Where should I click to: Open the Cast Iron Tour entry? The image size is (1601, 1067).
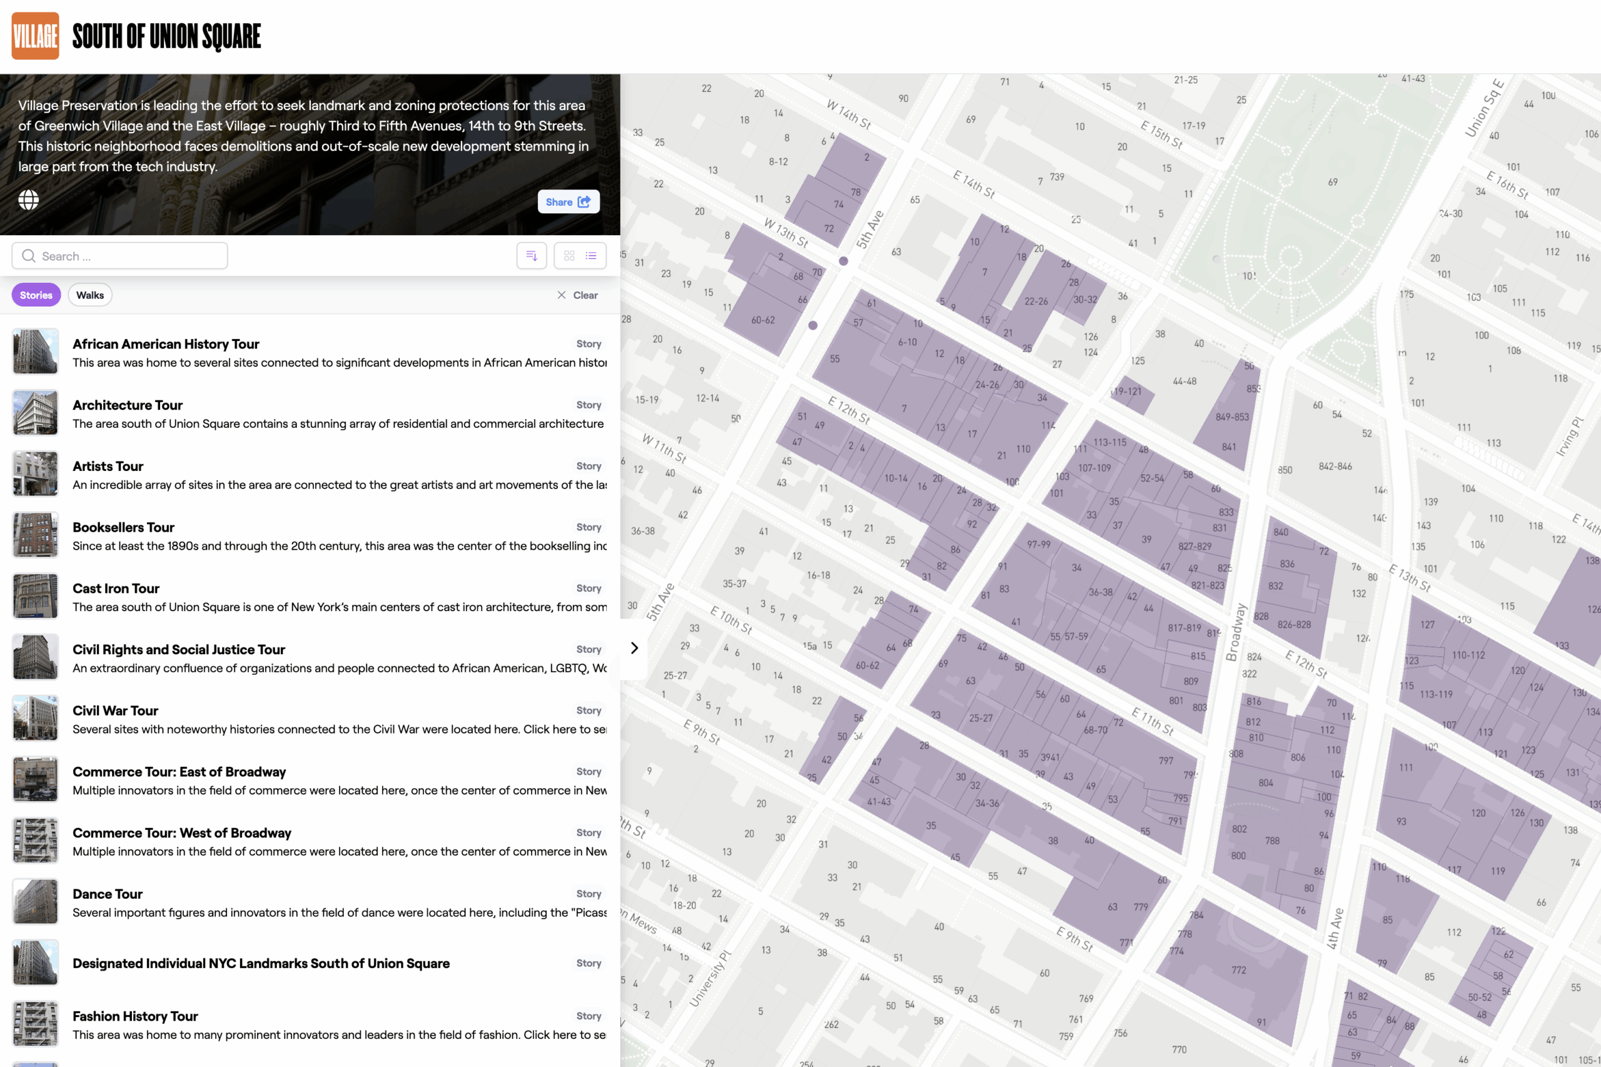point(116,588)
